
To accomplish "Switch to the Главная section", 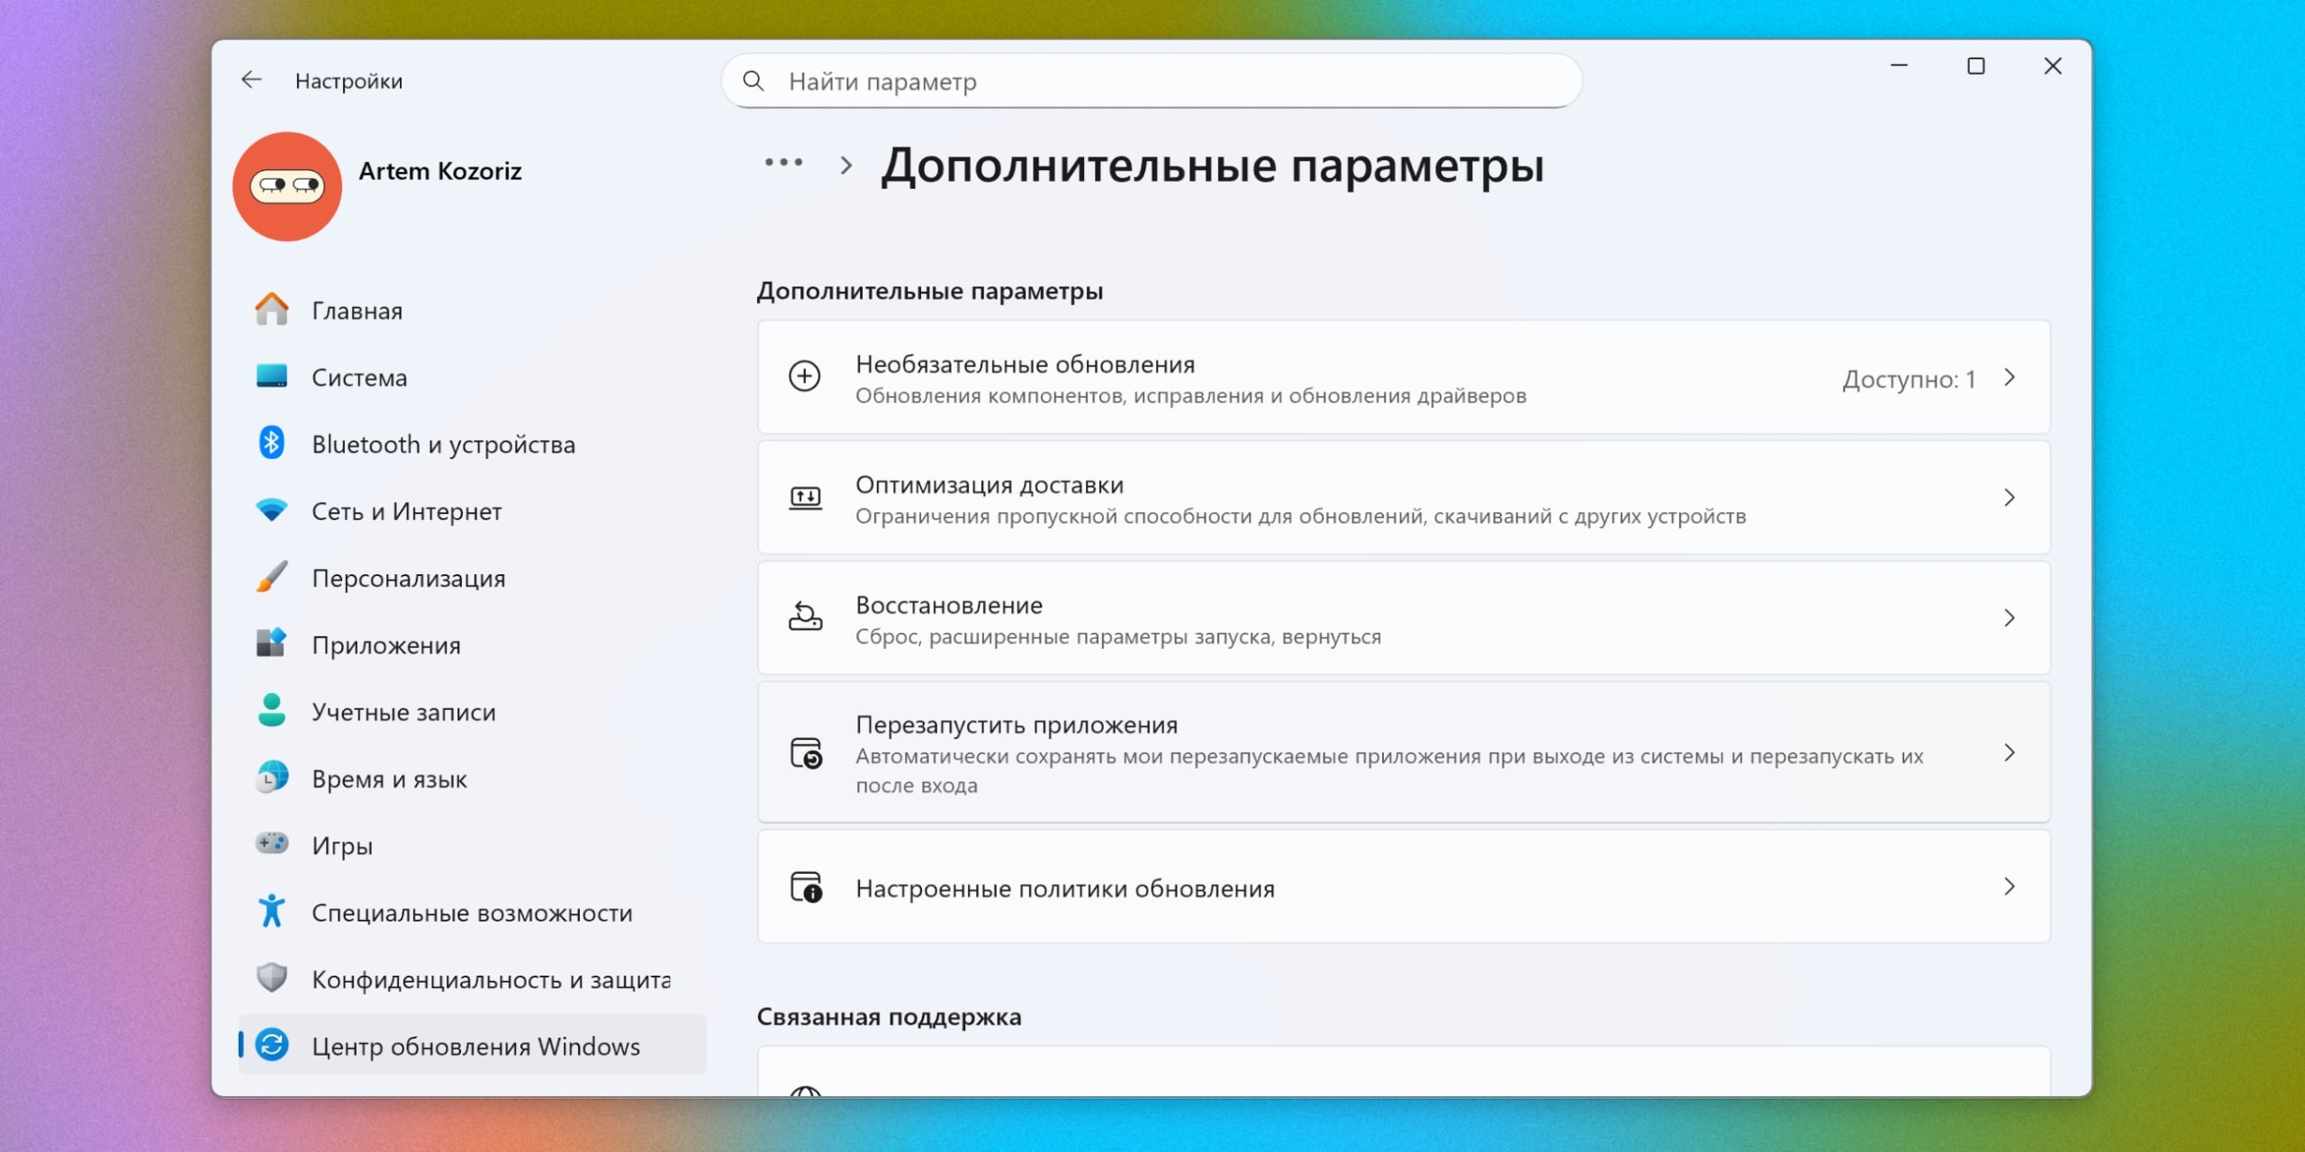I will 356,310.
